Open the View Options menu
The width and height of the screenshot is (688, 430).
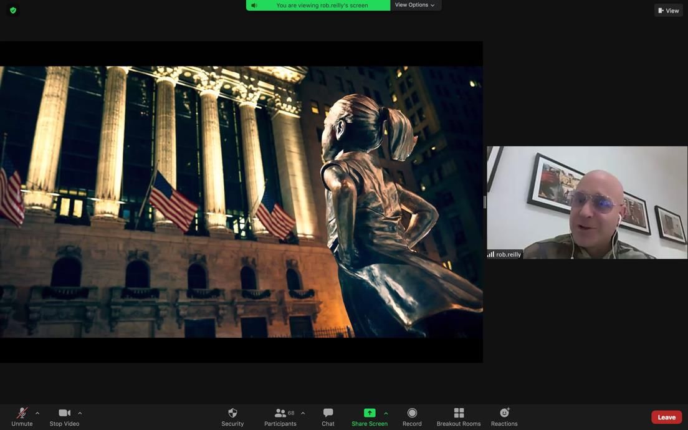[x=415, y=5]
